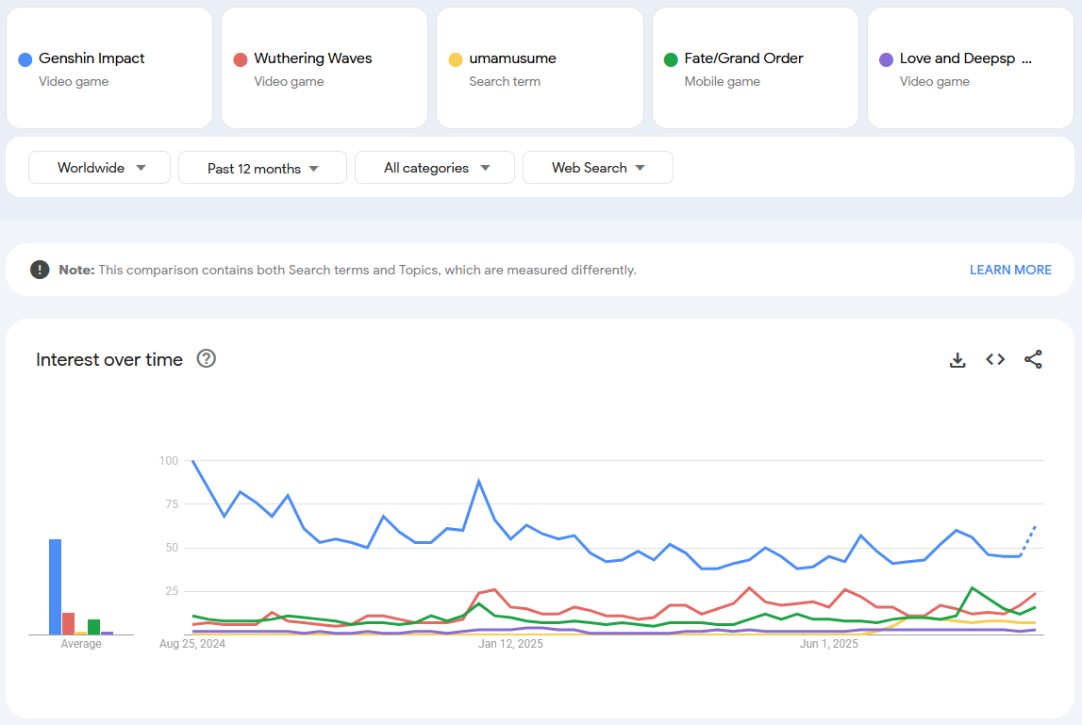The height and width of the screenshot is (725, 1082).
Task: Click the Aug 25, 2024 axis label
Action: 192,644
